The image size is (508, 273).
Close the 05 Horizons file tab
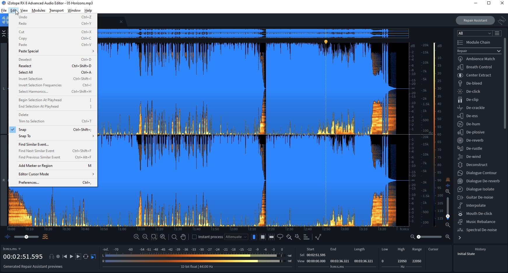click(x=121, y=22)
